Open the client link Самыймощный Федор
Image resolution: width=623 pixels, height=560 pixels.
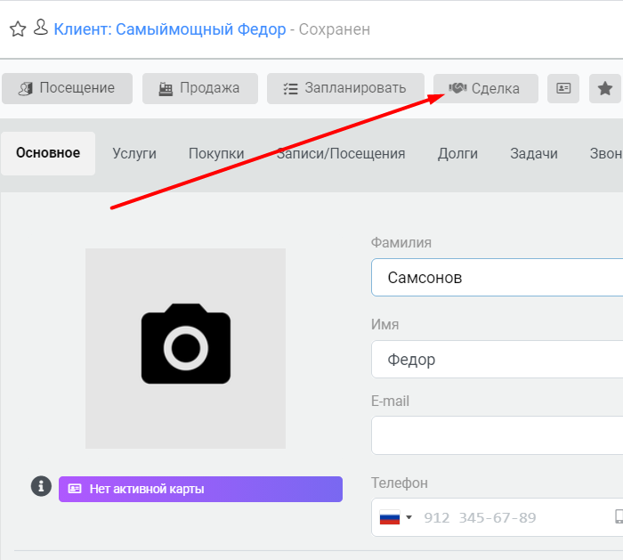[170, 29]
